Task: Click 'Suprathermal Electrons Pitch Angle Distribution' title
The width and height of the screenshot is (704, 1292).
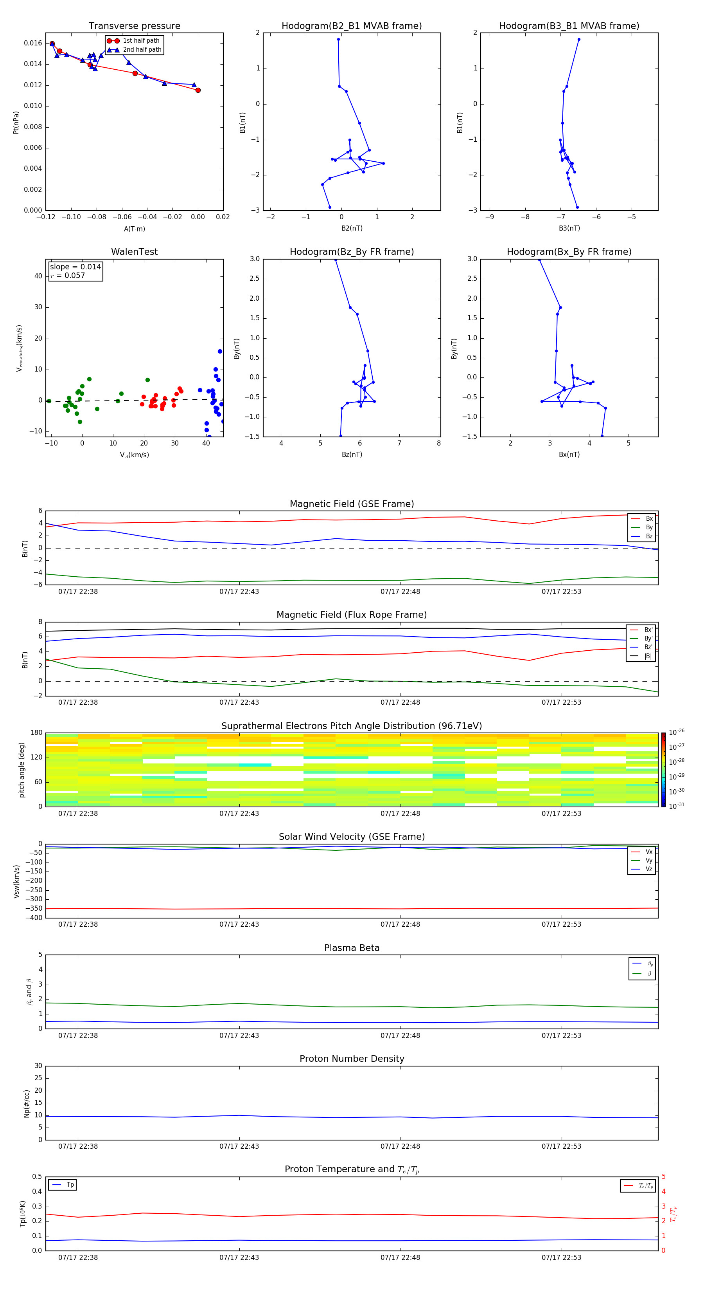Action: pyautogui.click(x=352, y=726)
